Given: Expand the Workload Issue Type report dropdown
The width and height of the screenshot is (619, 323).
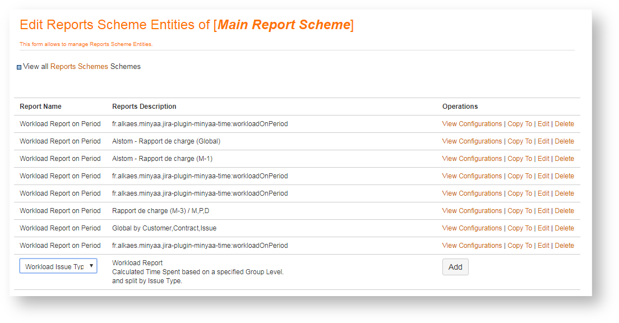Looking at the screenshot, I should pyautogui.click(x=58, y=266).
